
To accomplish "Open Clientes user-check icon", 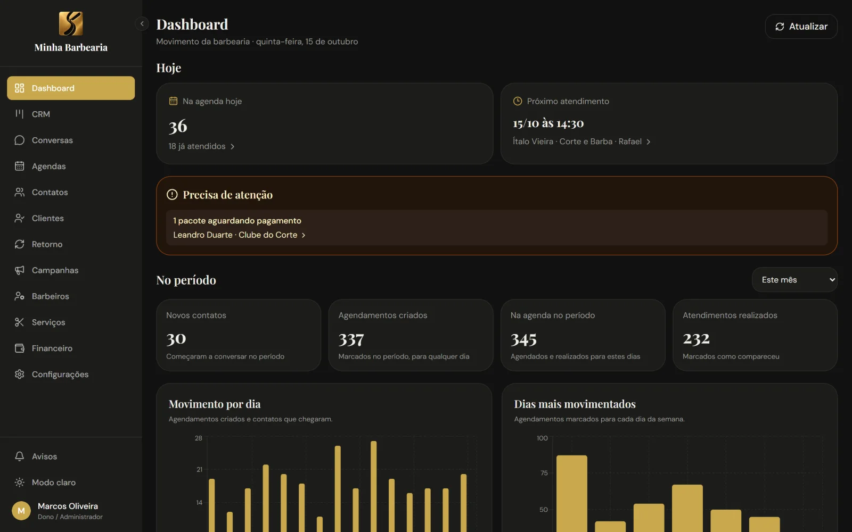I will [20, 218].
